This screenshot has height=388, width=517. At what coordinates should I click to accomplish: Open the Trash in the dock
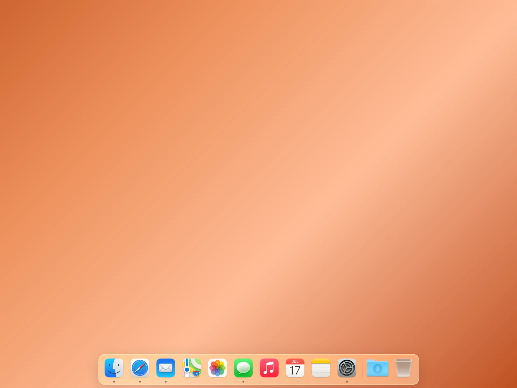click(x=403, y=368)
